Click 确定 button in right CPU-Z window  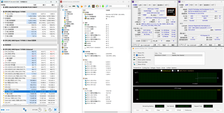tap(219, 45)
